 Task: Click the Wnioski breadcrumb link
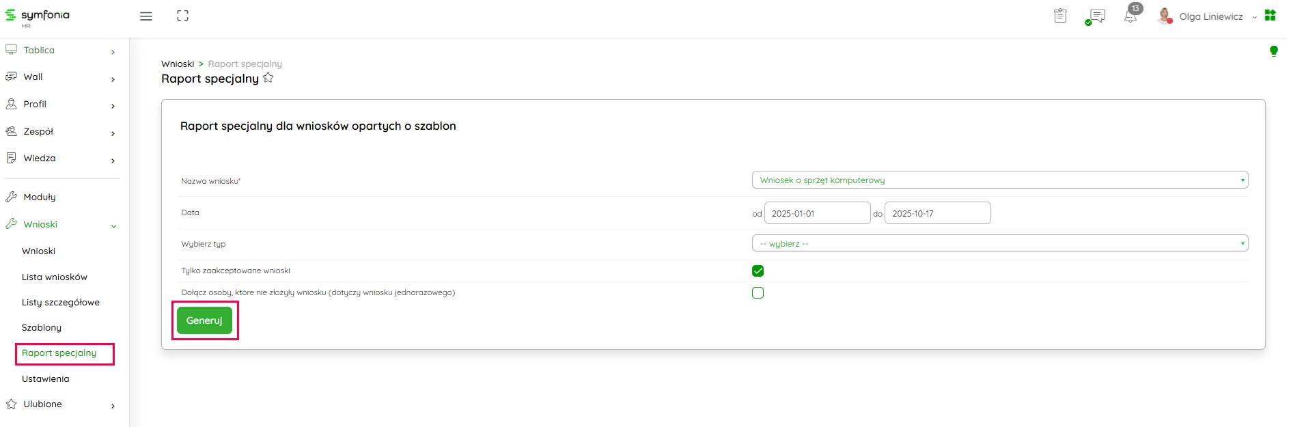click(x=178, y=64)
